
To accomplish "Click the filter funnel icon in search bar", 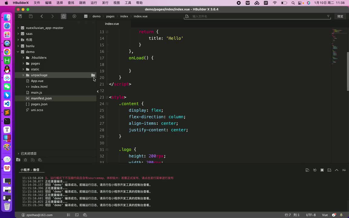I will point(328,16).
